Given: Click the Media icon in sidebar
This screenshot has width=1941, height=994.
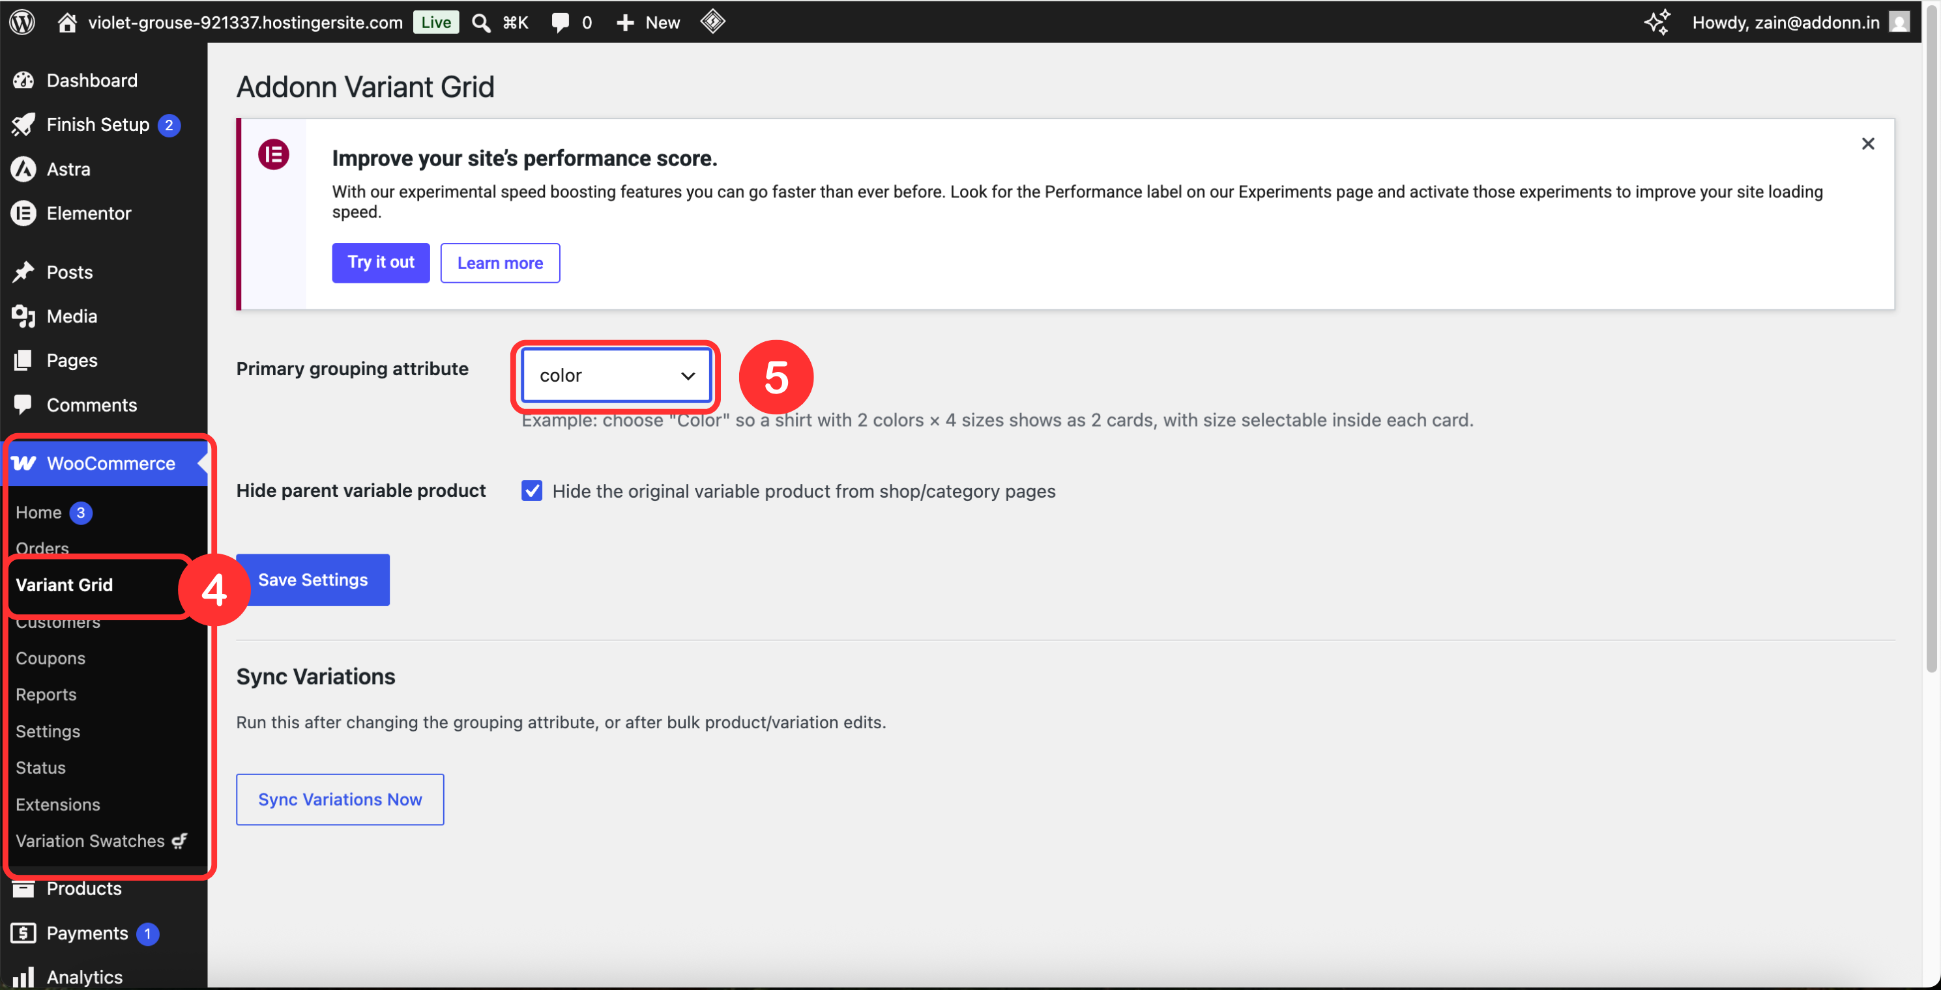Looking at the screenshot, I should pos(23,317).
